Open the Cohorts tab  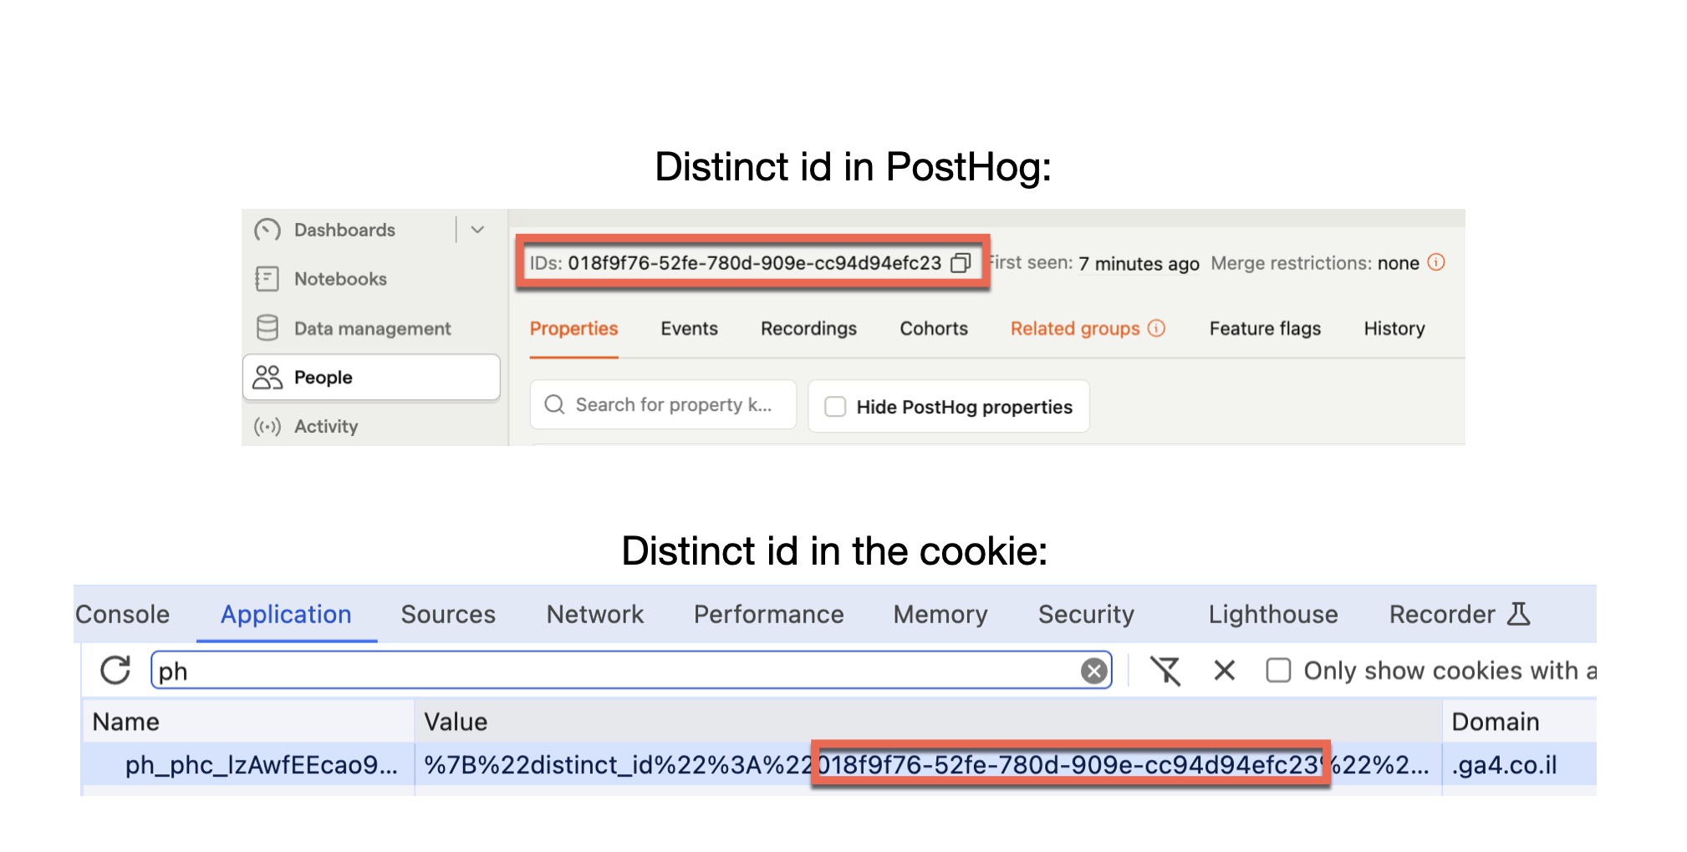pos(934,329)
